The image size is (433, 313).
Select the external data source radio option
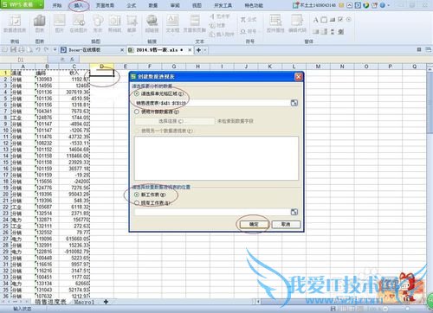coord(137,112)
